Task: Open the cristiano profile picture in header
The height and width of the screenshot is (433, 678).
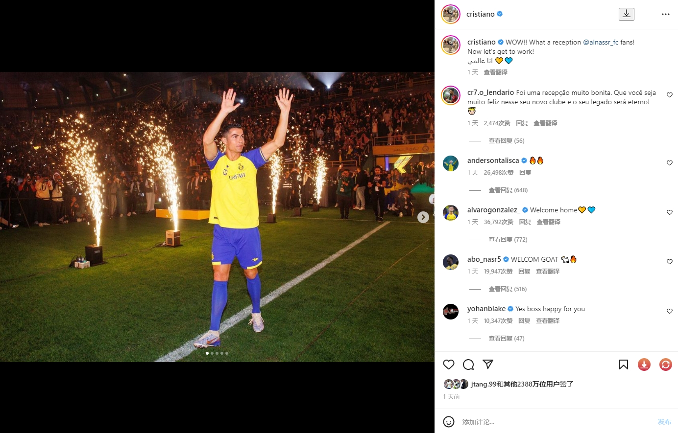Action: (x=451, y=14)
